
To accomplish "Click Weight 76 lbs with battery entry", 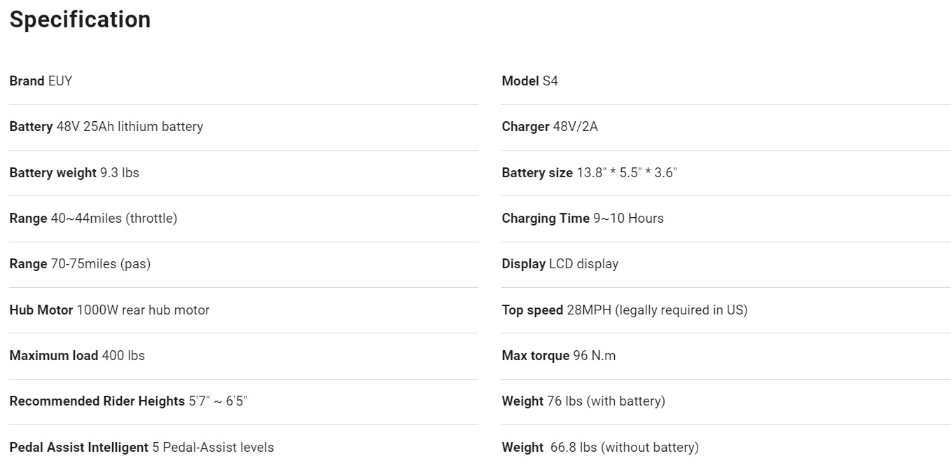I will [x=583, y=401].
